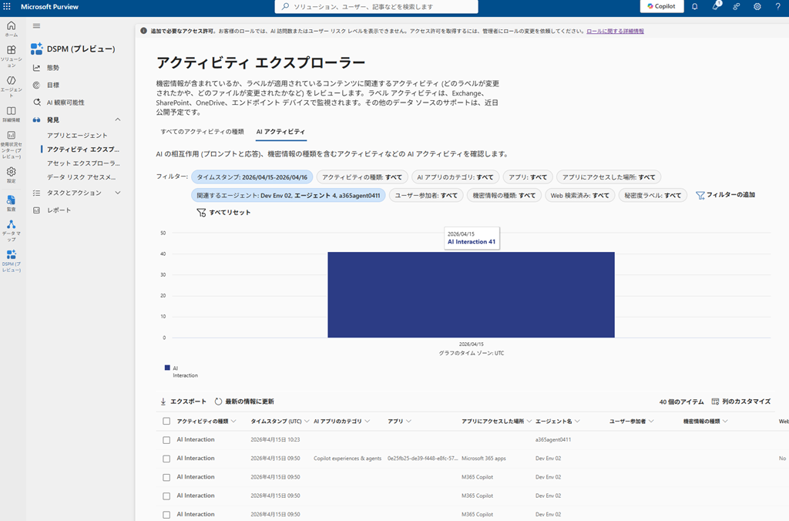Image resolution: width=789 pixels, height=521 pixels.
Task: Click the help question mark icon
Action: [777, 6]
